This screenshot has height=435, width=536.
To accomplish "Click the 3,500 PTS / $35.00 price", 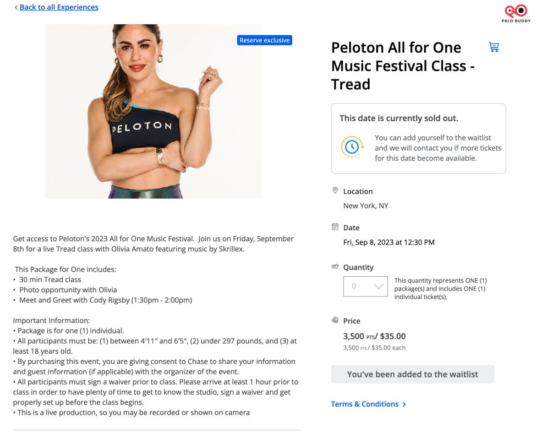I will [x=374, y=336].
